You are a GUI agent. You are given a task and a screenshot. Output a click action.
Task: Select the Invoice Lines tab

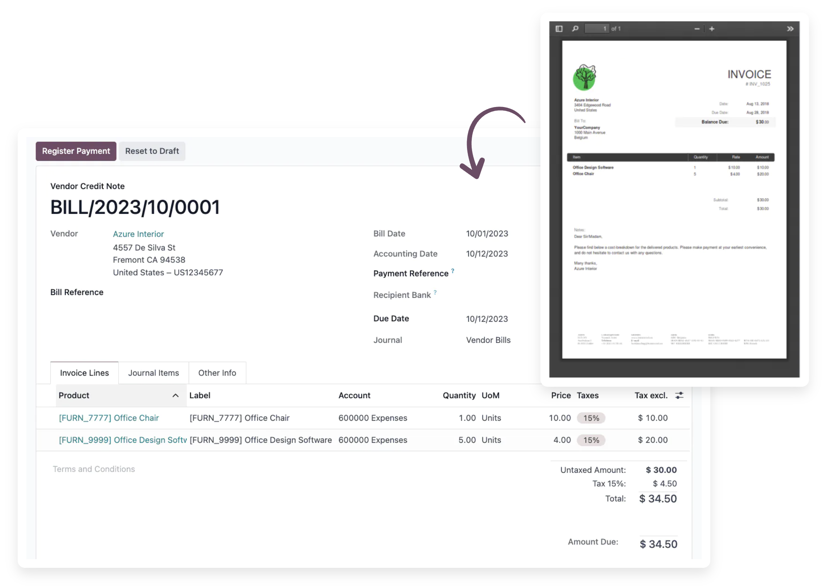84,373
